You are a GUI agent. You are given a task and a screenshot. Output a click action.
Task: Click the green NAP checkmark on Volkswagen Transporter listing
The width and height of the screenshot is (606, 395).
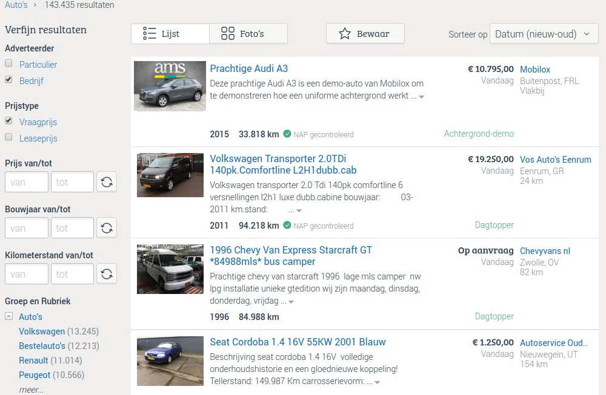[x=287, y=225]
